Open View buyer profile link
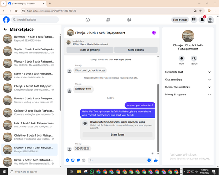This screenshot has height=175, width=219. point(122,59)
